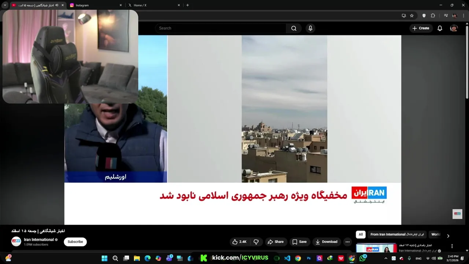The image size is (469, 264).
Task: Open Chrome three-dot menu
Action: coord(464,16)
